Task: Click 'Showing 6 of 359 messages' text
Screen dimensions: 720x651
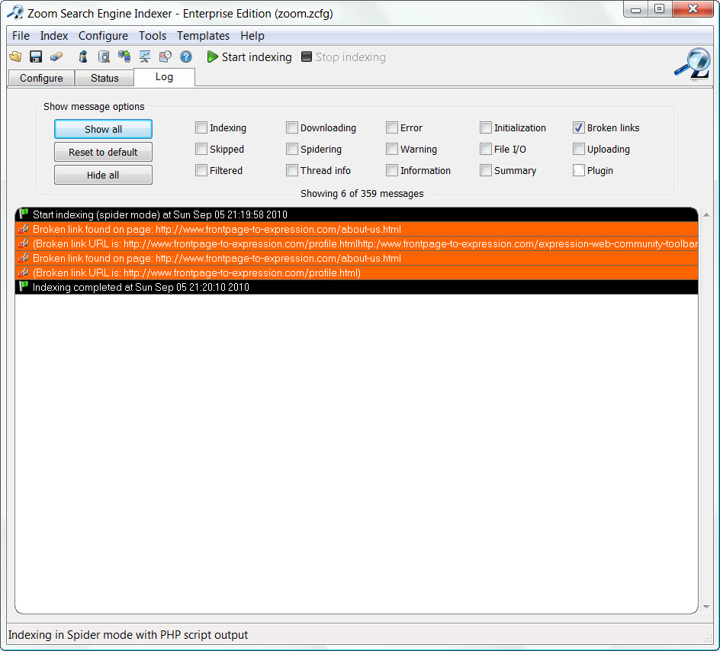Action: pos(362,193)
